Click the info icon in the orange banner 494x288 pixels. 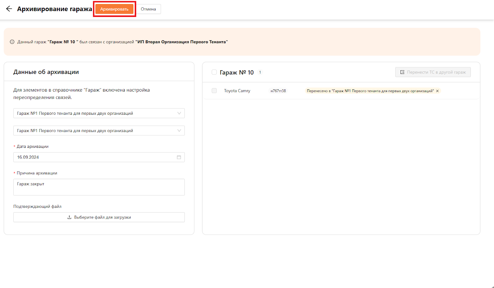(x=12, y=42)
